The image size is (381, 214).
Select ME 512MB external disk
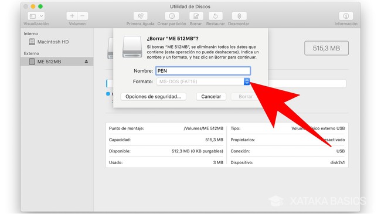(x=57, y=62)
